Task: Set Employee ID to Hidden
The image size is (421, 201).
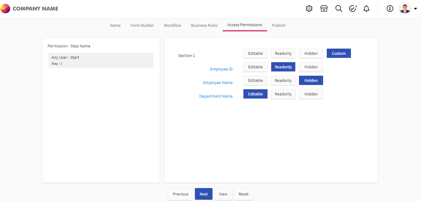Action: point(311,67)
